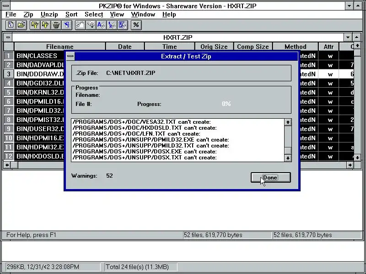Open the HXRT.ZIP child window control menu

coord(8,37)
